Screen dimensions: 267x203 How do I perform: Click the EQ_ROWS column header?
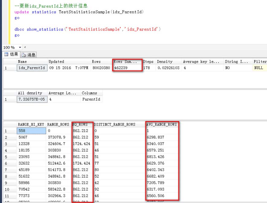tap(80, 124)
